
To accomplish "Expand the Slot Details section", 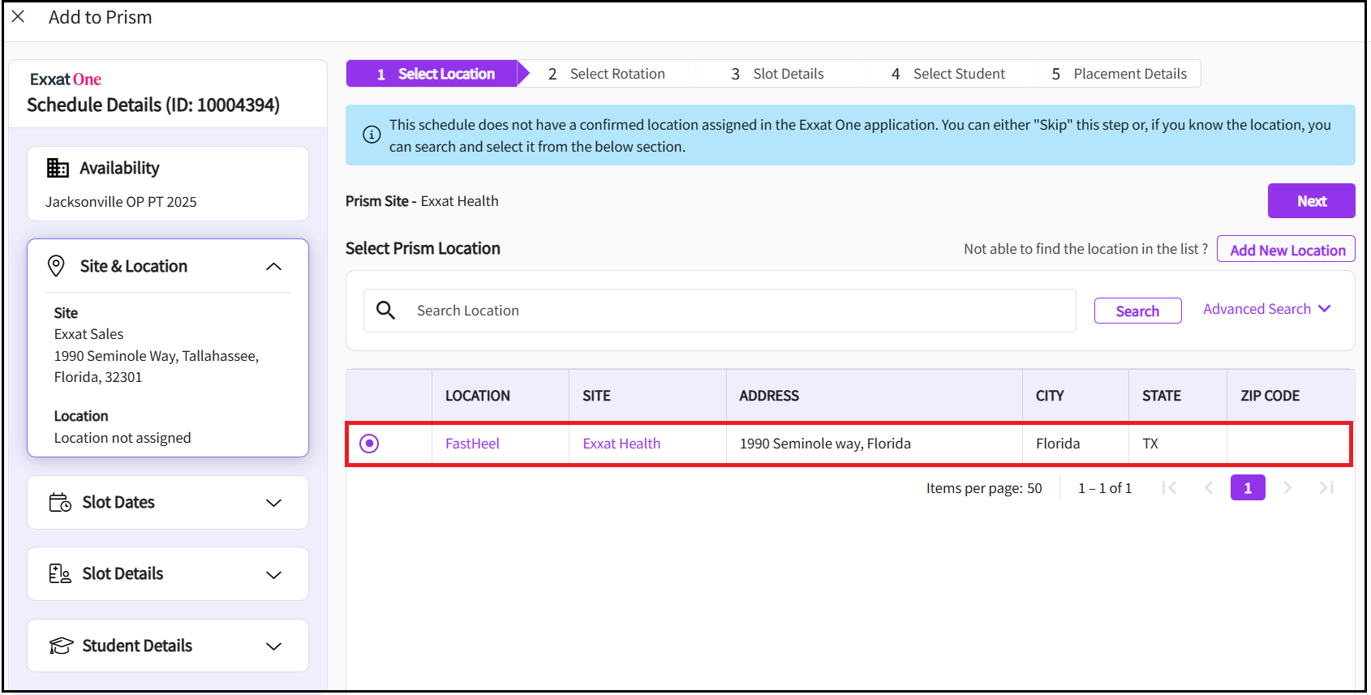I will [x=274, y=574].
